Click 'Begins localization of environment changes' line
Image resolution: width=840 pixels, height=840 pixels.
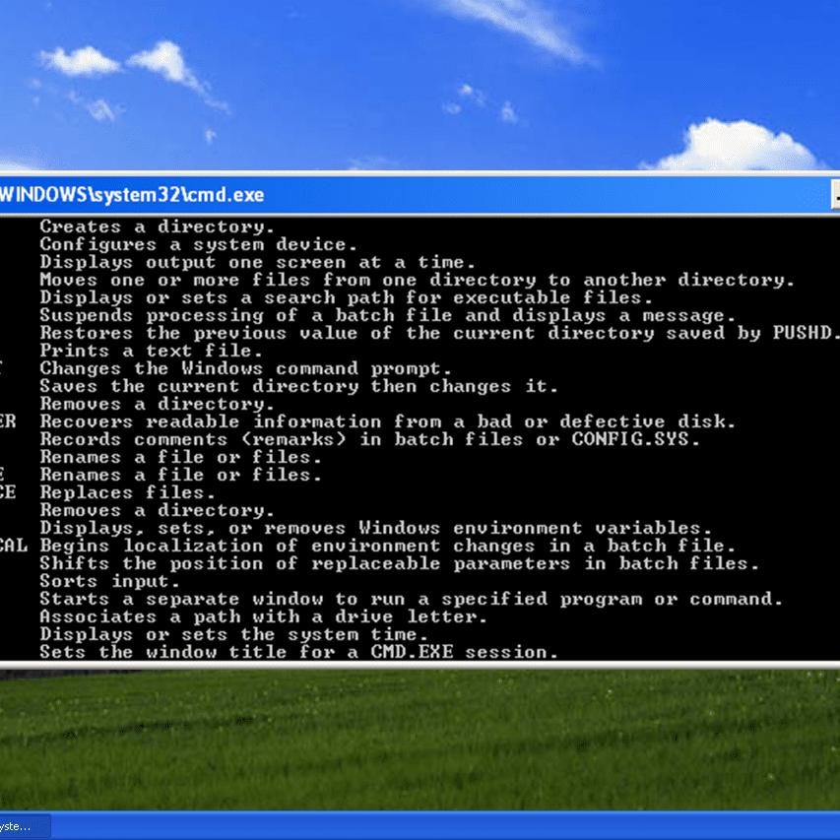pos(387,546)
